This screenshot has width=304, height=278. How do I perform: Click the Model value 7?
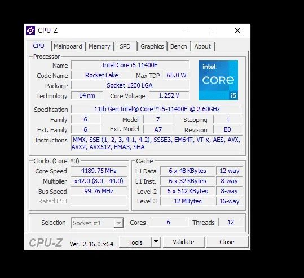click(158, 119)
